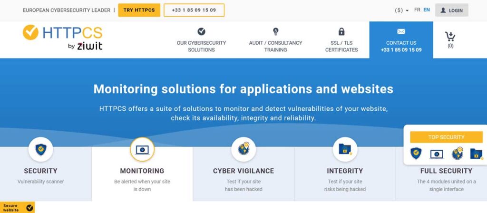Click the Top Security yellow button
Screen dimensions: 487x213
446,137
